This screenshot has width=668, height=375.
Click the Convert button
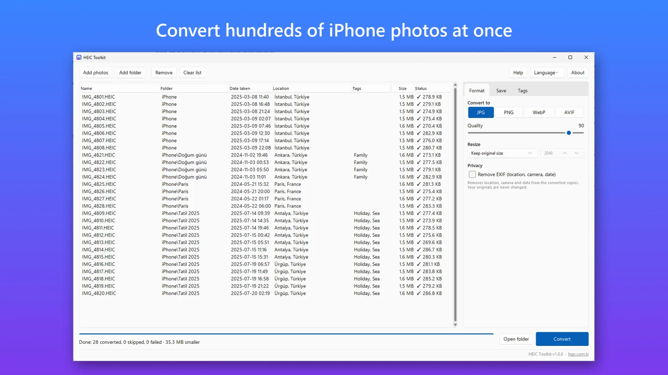click(x=562, y=339)
